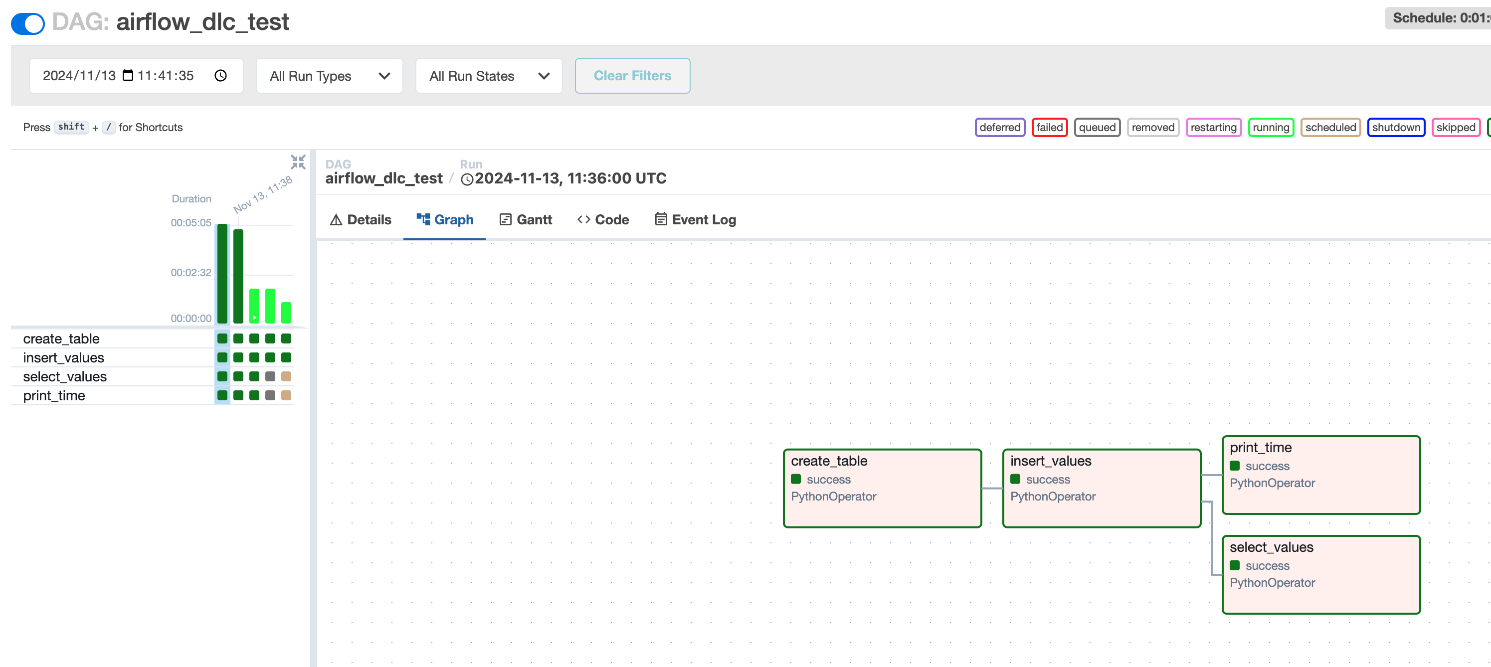Toggle the DAG pause/unpause switch
1491x667 pixels.
(x=27, y=23)
